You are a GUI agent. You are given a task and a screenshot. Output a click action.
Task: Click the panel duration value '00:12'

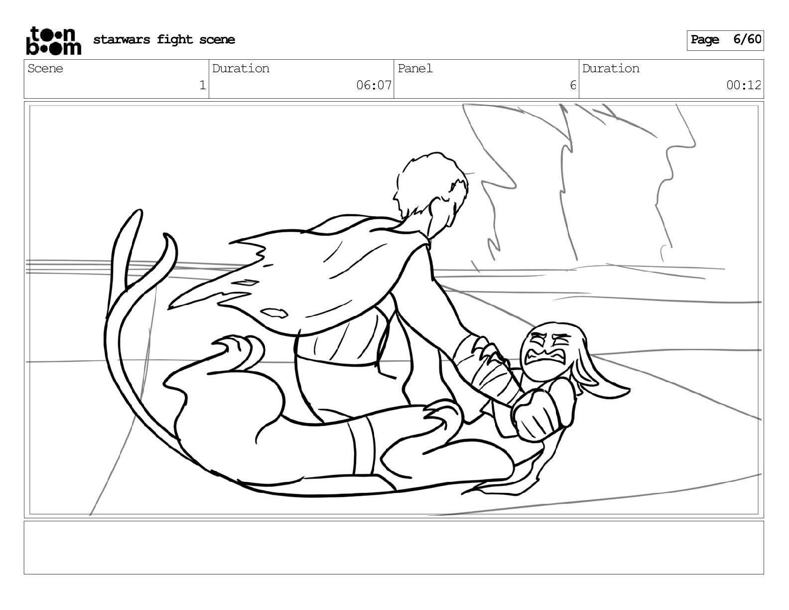(x=744, y=85)
